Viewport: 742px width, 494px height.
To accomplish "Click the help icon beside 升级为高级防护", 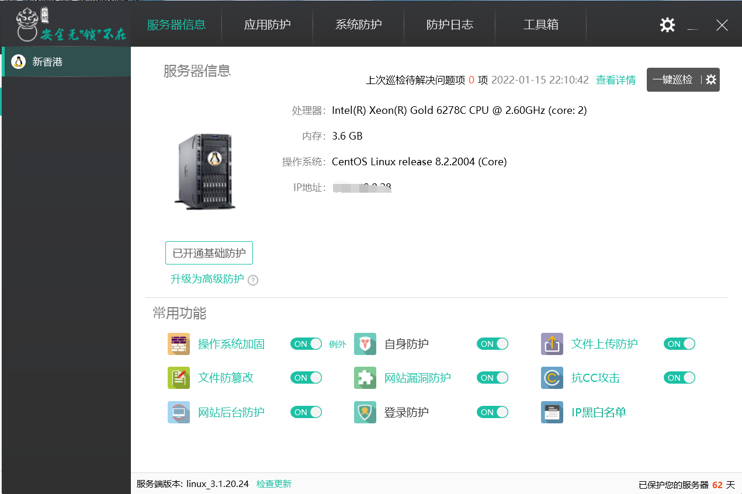I will 253,280.
